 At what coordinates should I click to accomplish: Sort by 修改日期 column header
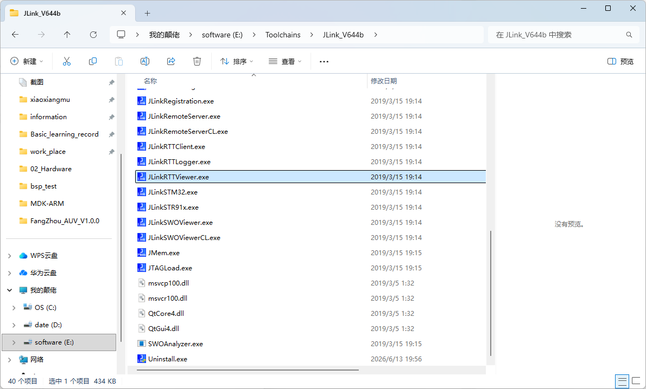384,81
